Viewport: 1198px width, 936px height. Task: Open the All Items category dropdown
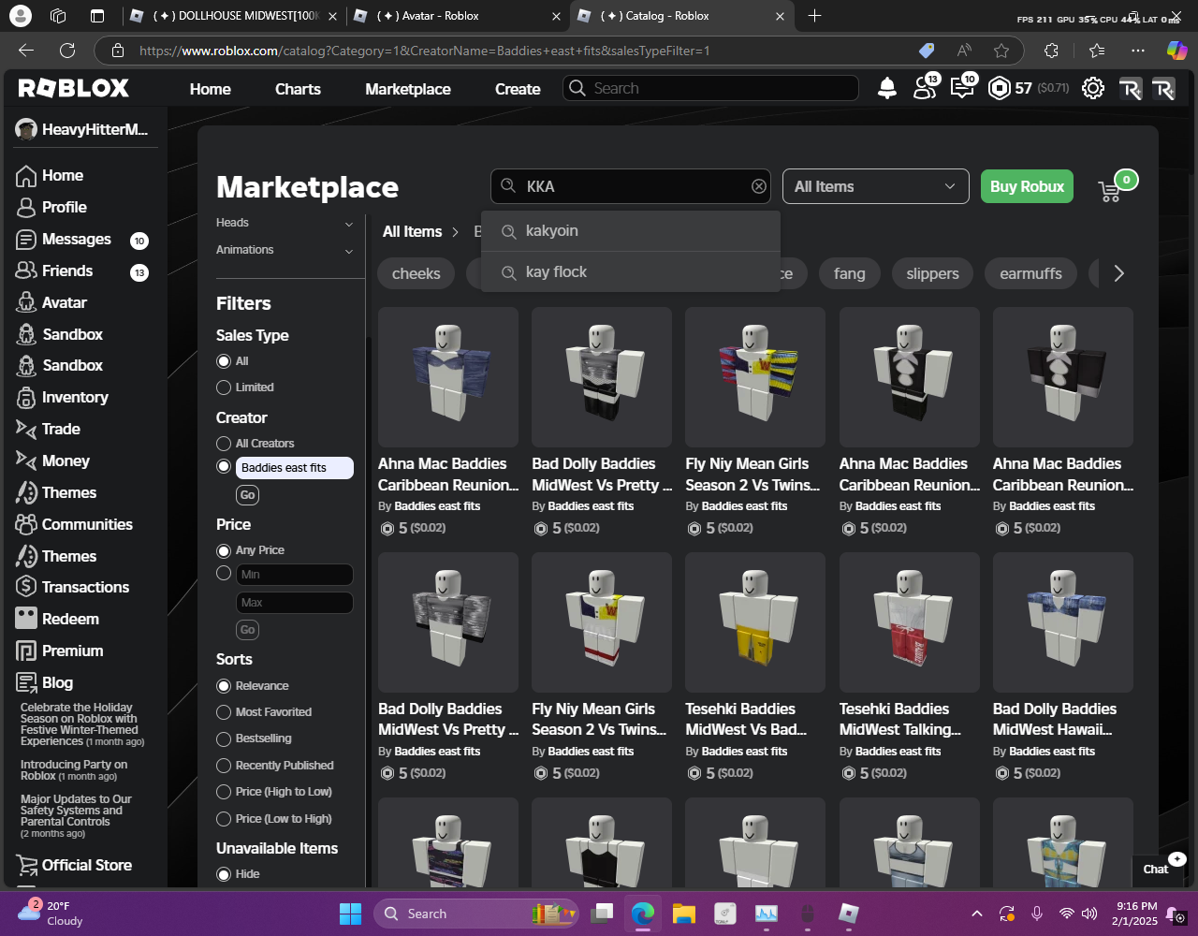[x=875, y=186]
